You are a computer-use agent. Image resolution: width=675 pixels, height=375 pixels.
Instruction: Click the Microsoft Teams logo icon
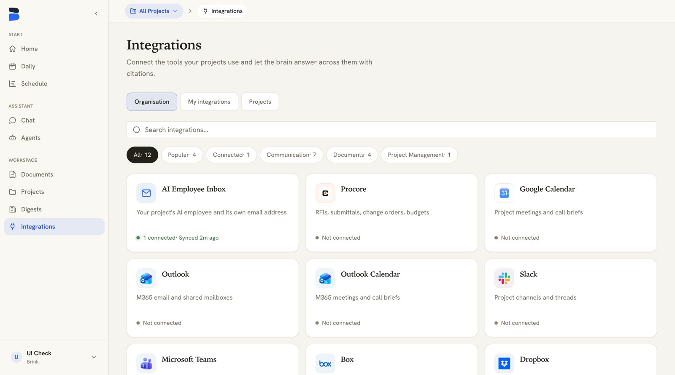(x=146, y=363)
